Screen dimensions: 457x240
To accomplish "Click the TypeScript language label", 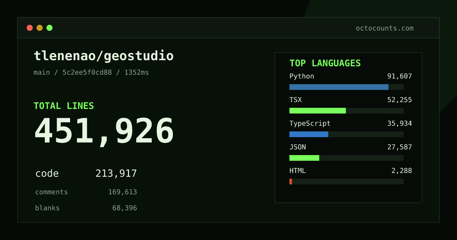I will coord(310,123).
